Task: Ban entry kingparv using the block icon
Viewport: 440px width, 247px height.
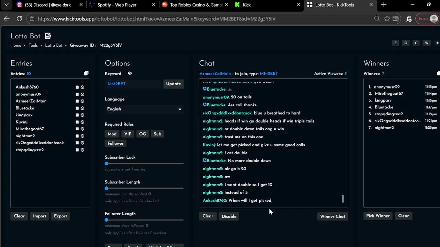Action: click(82, 115)
